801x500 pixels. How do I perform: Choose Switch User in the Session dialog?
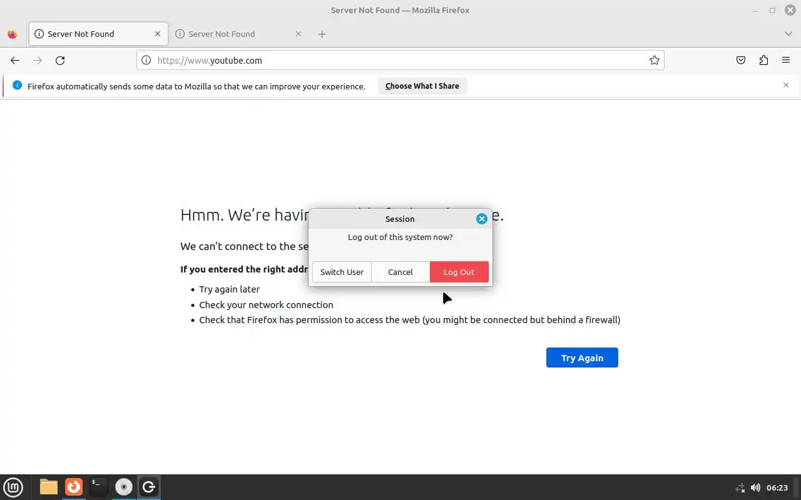point(342,272)
